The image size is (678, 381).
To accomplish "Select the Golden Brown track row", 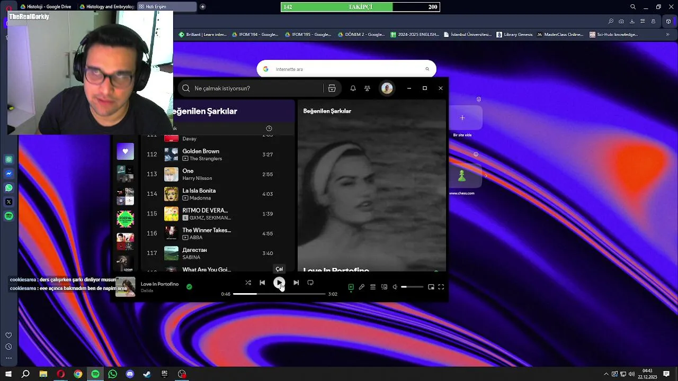I will (x=217, y=155).
